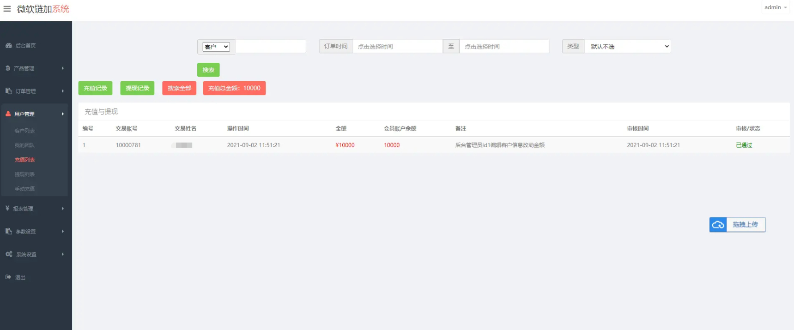Click the cloud upload icon
Image resolution: width=794 pixels, height=330 pixels.
(718, 225)
